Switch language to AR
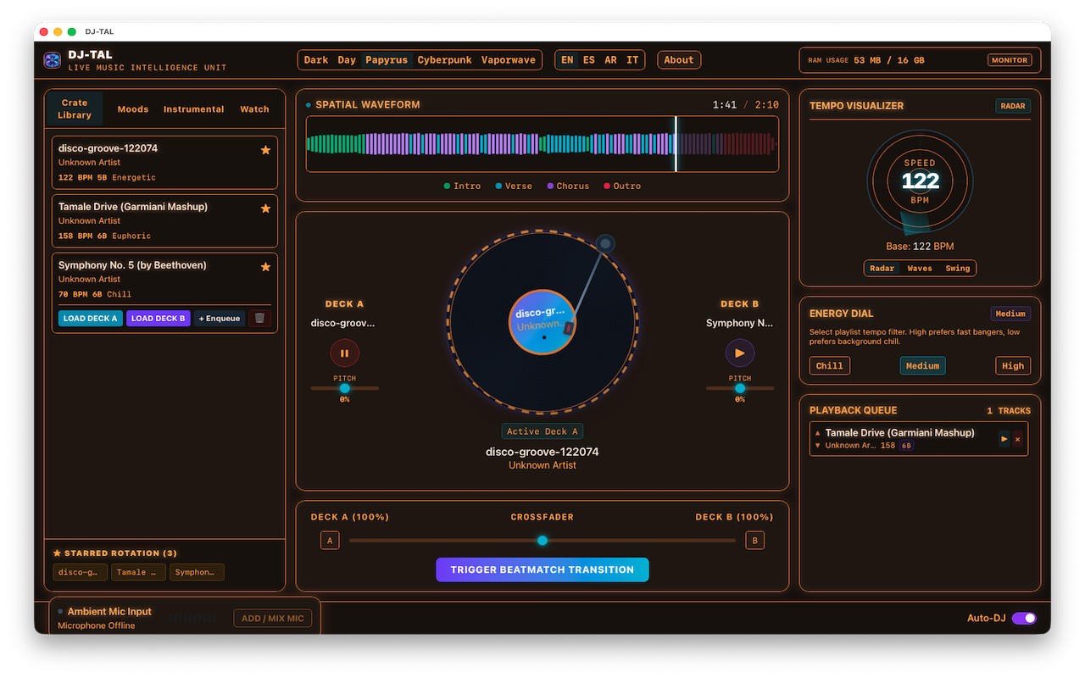 (610, 60)
